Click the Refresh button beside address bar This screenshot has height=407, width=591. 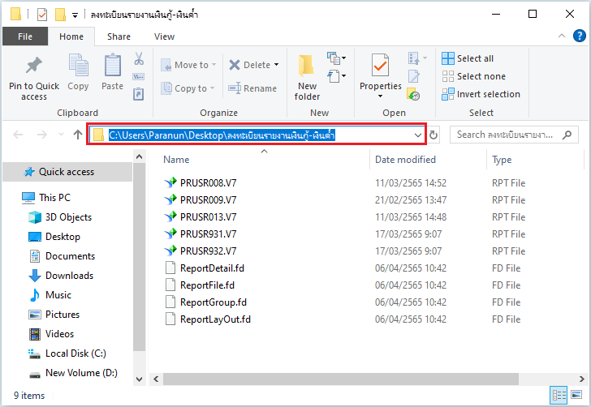tap(434, 135)
